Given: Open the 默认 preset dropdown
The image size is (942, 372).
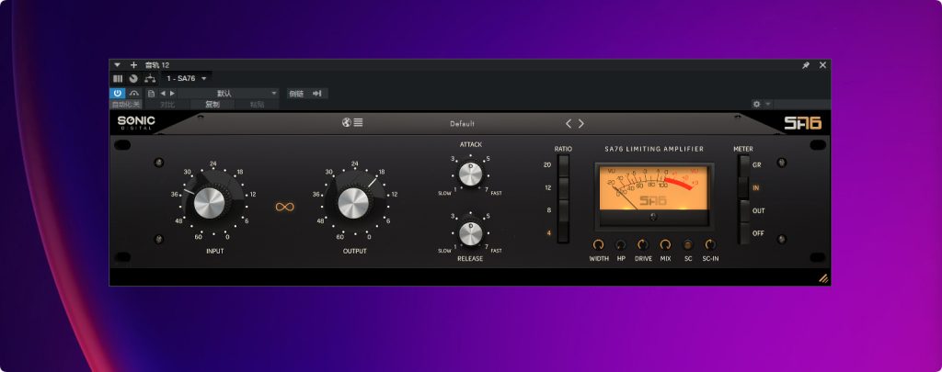Looking at the screenshot, I should 229,93.
